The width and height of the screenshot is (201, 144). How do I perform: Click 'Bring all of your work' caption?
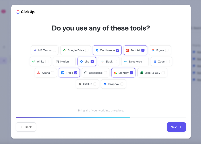pos(101,110)
